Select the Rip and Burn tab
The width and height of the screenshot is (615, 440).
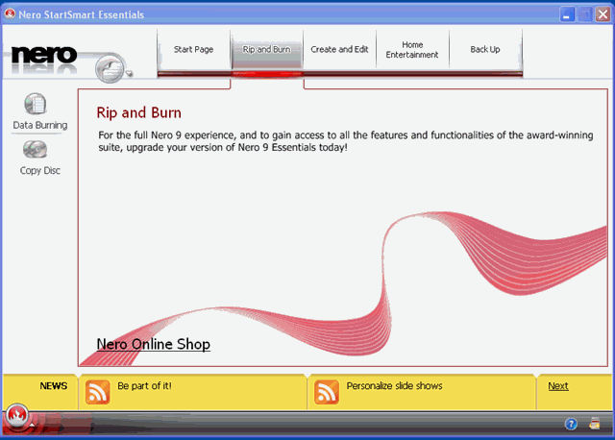[x=267, y=49]
